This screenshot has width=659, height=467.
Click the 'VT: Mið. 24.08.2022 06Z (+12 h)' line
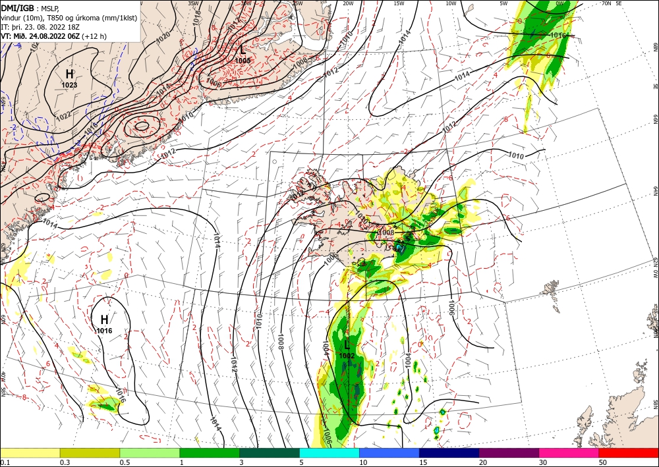coord(54,36)
